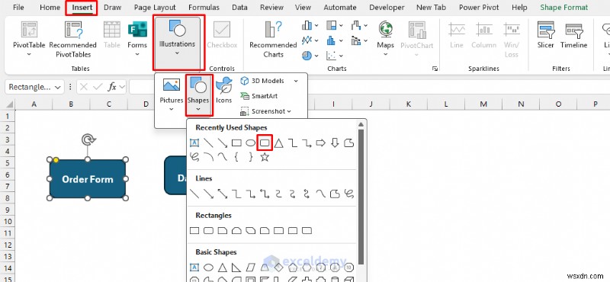610x282 pixels.
Task: Pick the right arrow in Recently Used Shapes
Action: coord(320,143)
